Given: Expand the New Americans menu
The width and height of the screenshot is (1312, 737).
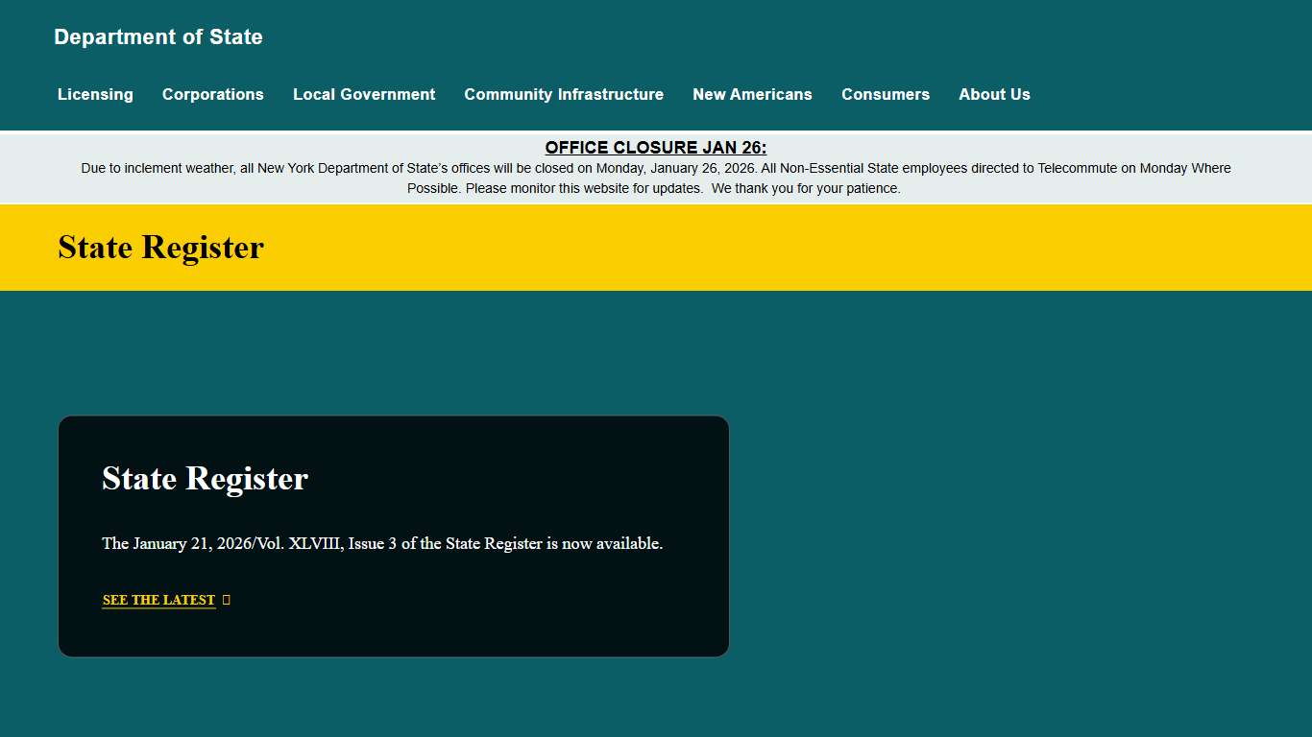Looking at the screenshot, I should pos(752,94).
